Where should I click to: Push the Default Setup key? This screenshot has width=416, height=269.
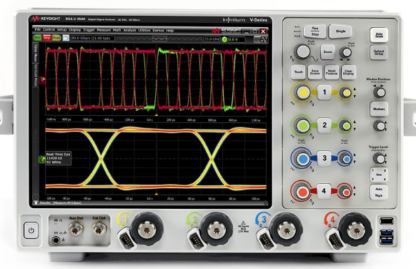click(379, 52)
